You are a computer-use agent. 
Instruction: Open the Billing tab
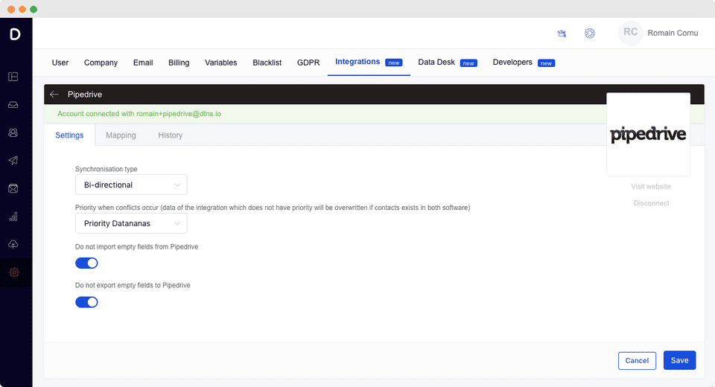[x=179, y=63]
